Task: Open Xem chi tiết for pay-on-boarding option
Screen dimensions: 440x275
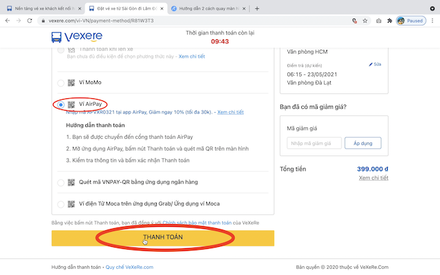Action: [192, 56]
